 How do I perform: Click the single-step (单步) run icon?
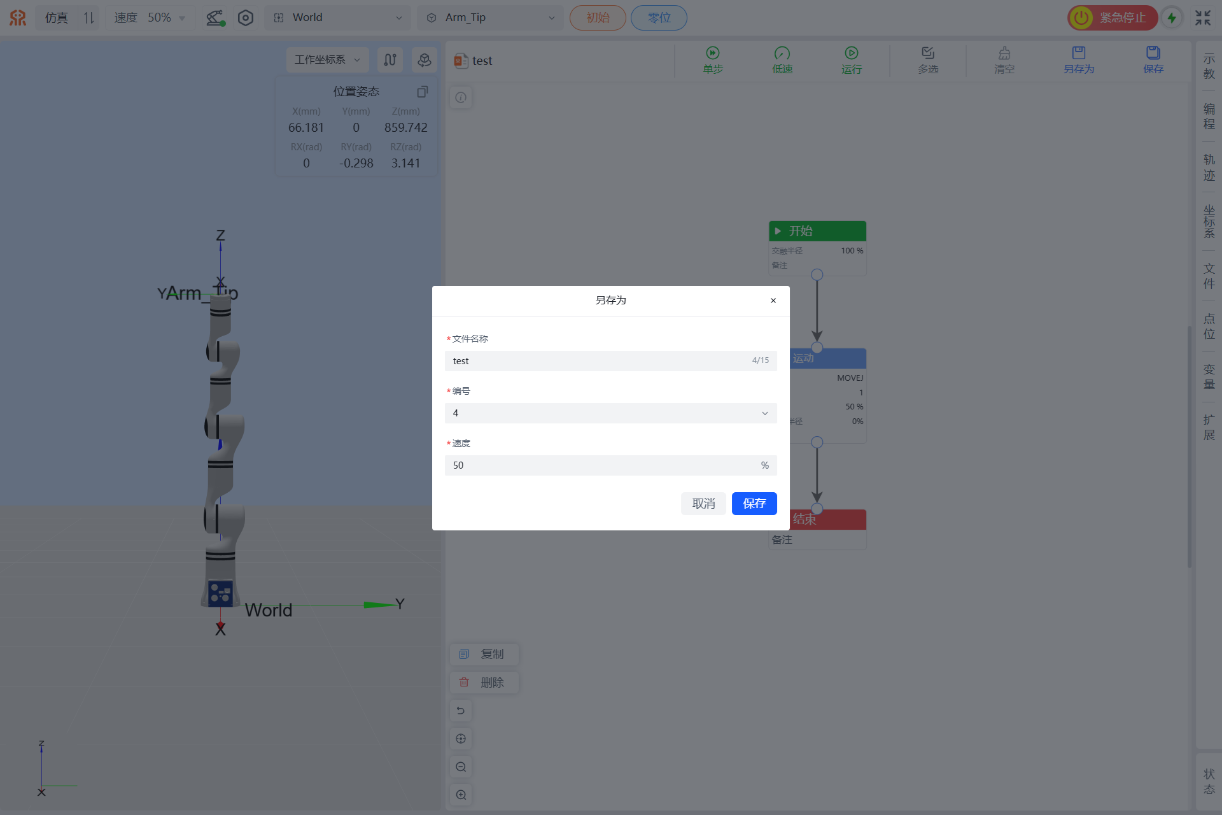point(712,53)
